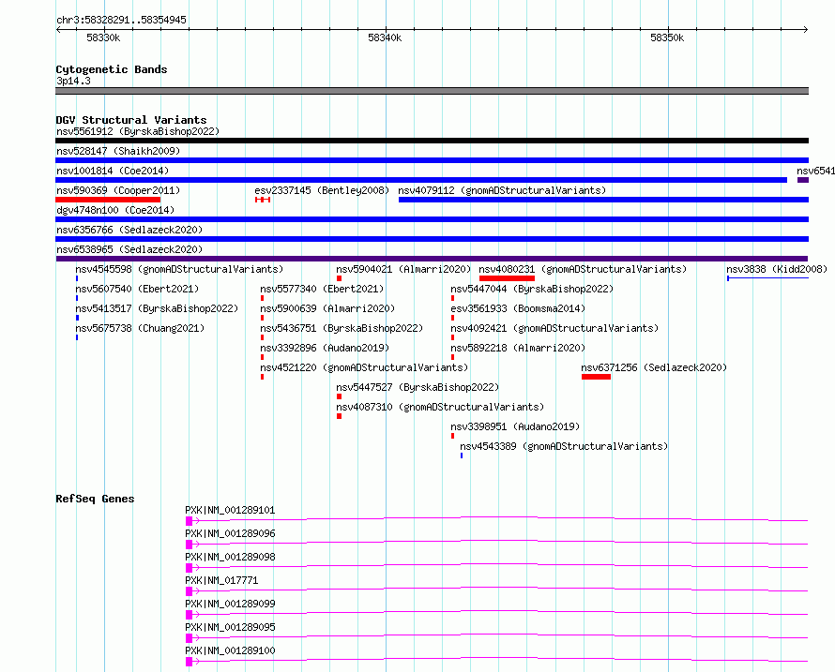Screen dimensions: 835x672
Task: Open variant nsv5892218 (Almarri2020) label
Action: pos(518,348)
